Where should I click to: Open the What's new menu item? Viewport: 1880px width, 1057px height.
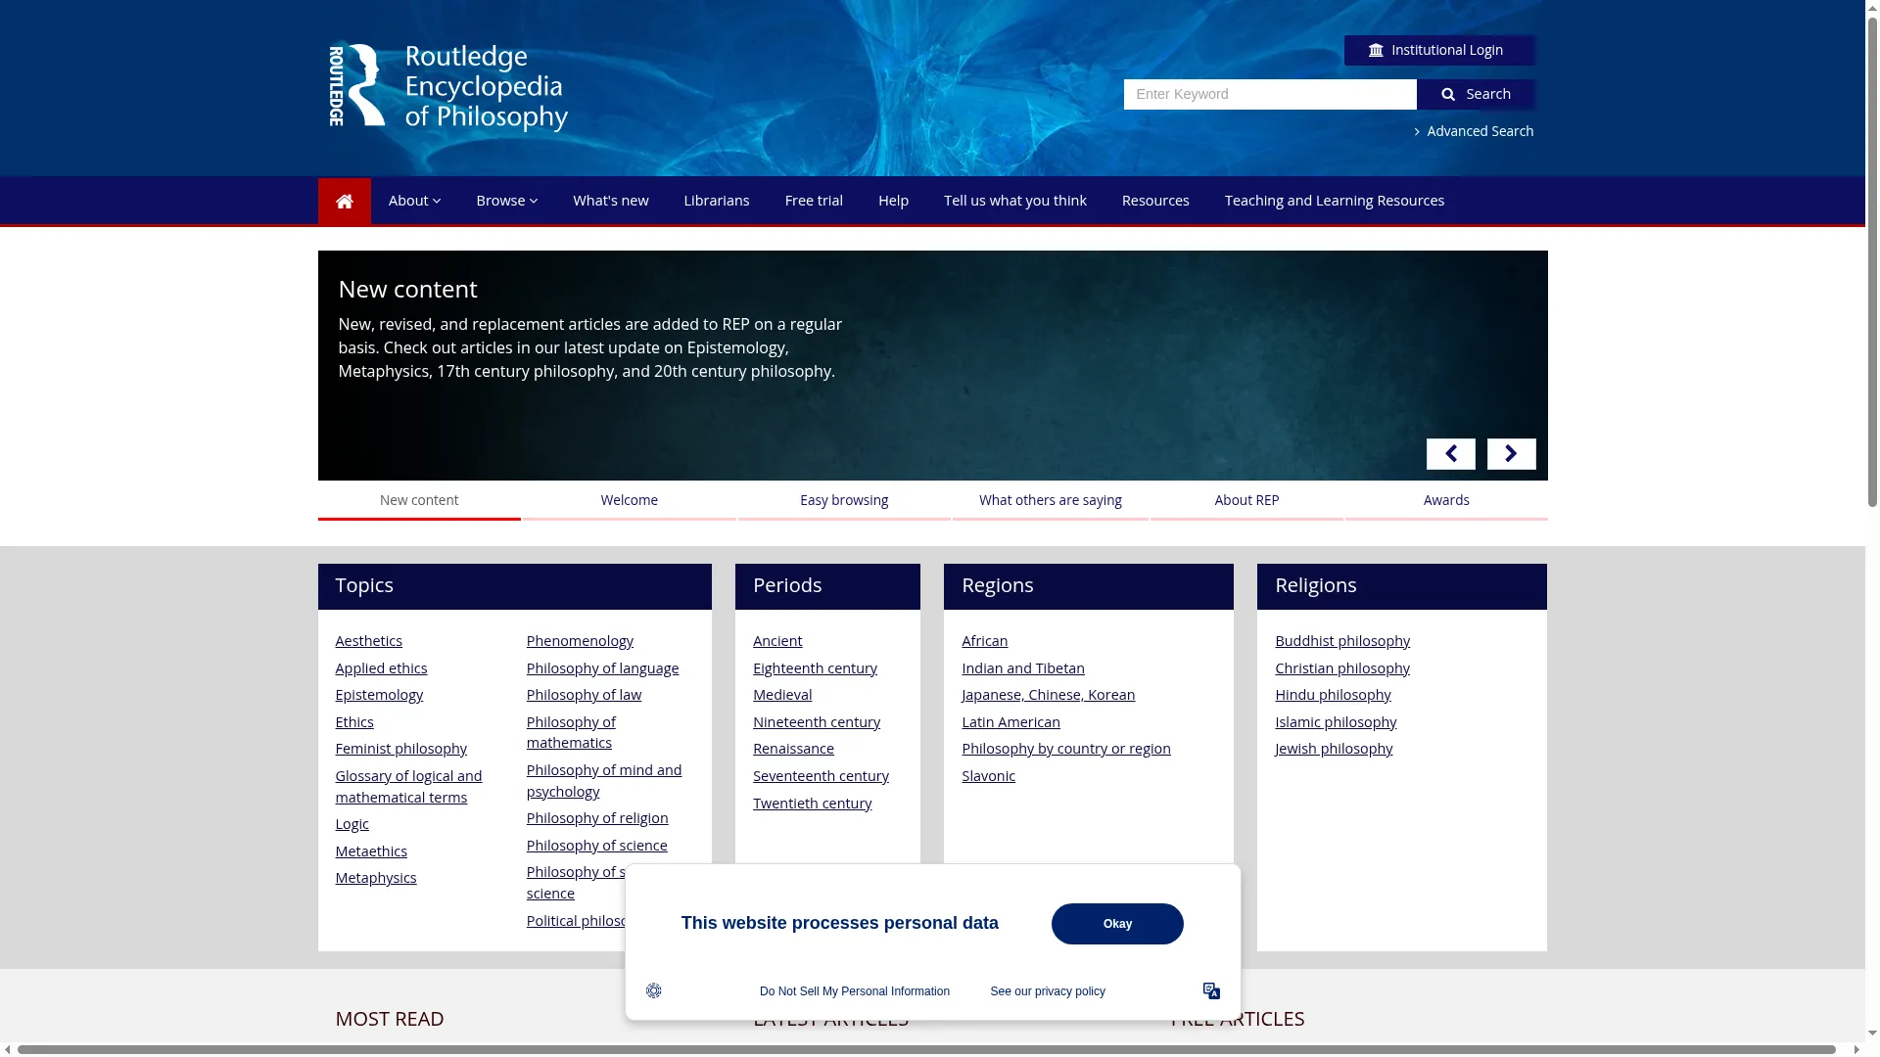(611, 201)
